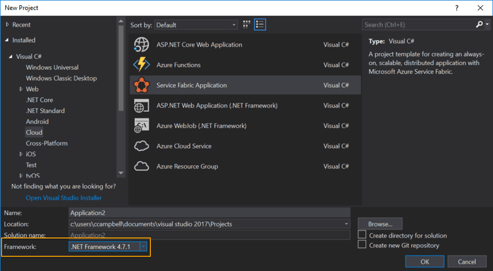
Task: Click the ASP.NET Core Web Application icon
Action: pyautogui.click(x=142, y=45)
